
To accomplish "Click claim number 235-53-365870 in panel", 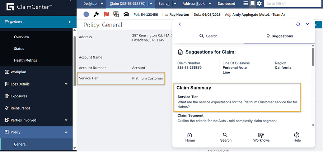I will tap(189, 68).
